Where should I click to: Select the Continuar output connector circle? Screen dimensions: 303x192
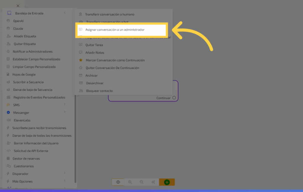pos(174,98)
